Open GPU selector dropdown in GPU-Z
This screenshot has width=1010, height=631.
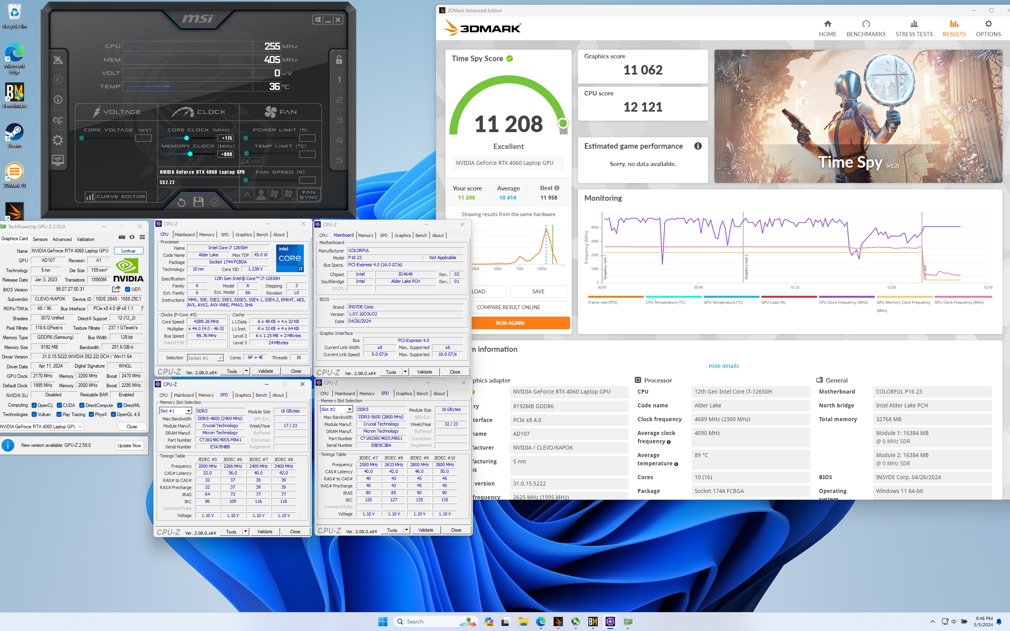(42, 426)
